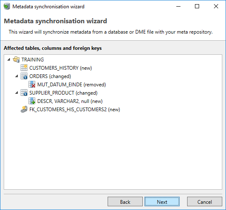The width and height of the screenshot is (226, 210).
Task: Cancel the synchronisation wizard
Action: [204, 202]
